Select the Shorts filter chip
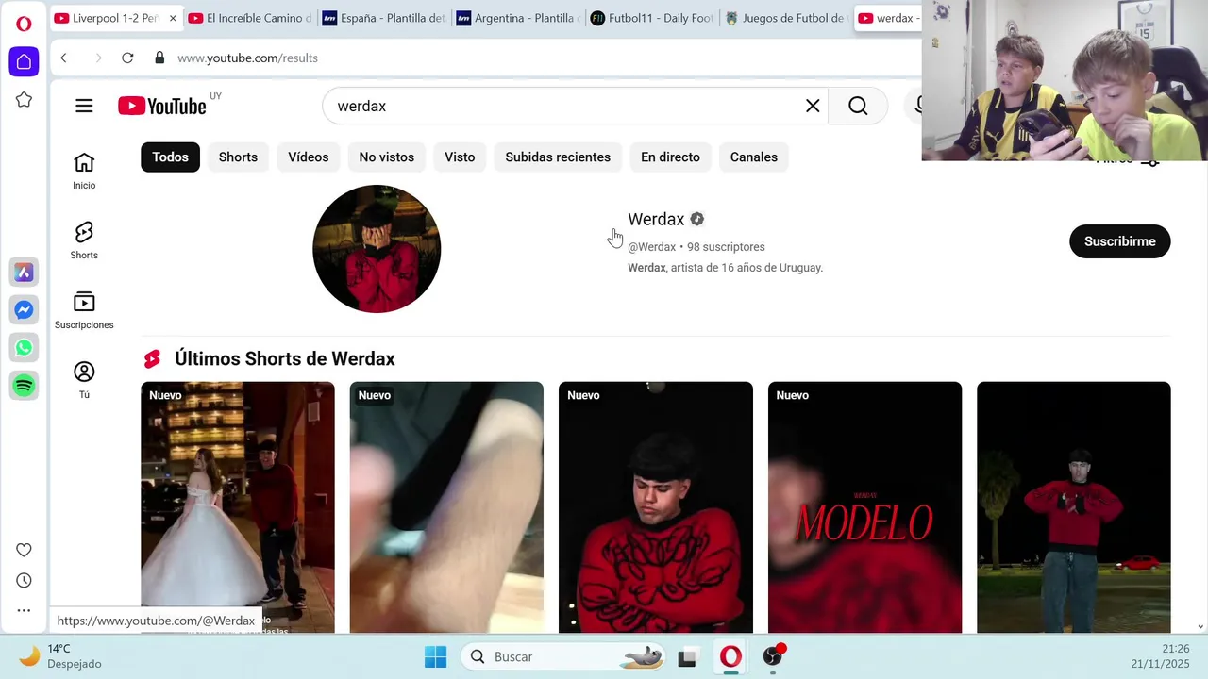The width and height of the screenshot is (1208, 679). (238, 157)
